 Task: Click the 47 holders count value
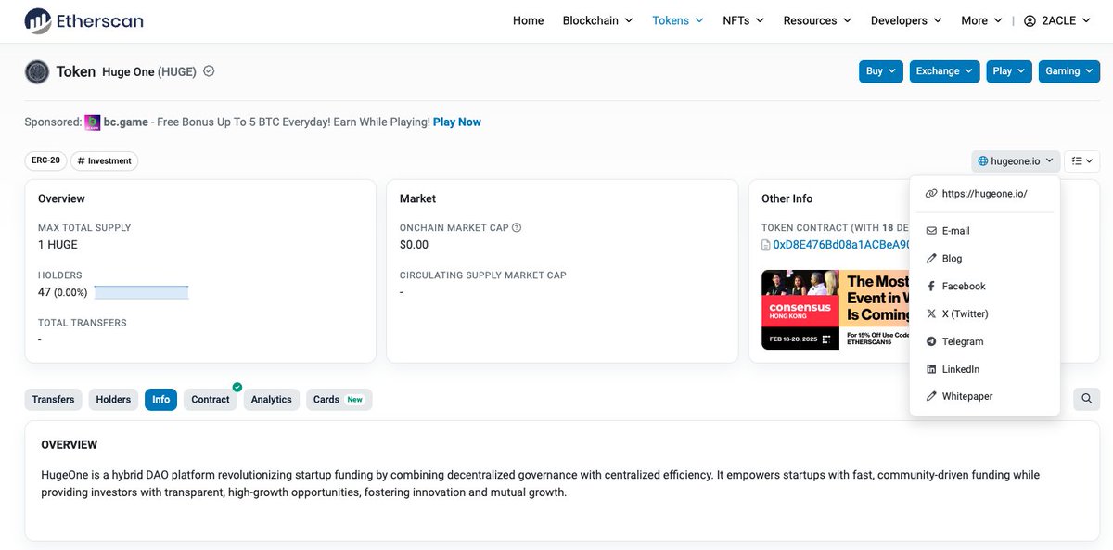tap(45, 292)
